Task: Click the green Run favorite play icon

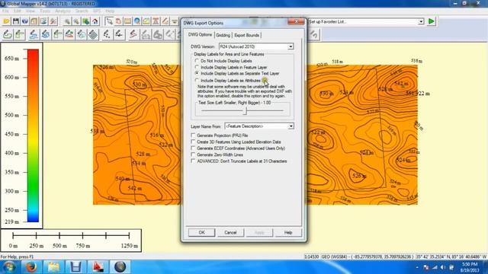Action: pos(432,21)
